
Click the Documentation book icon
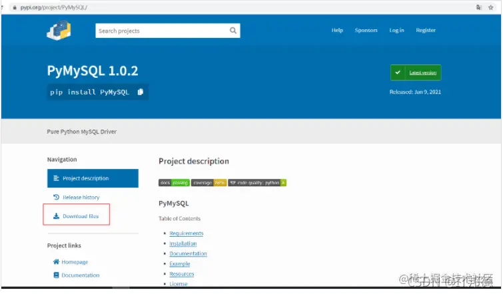56,275
